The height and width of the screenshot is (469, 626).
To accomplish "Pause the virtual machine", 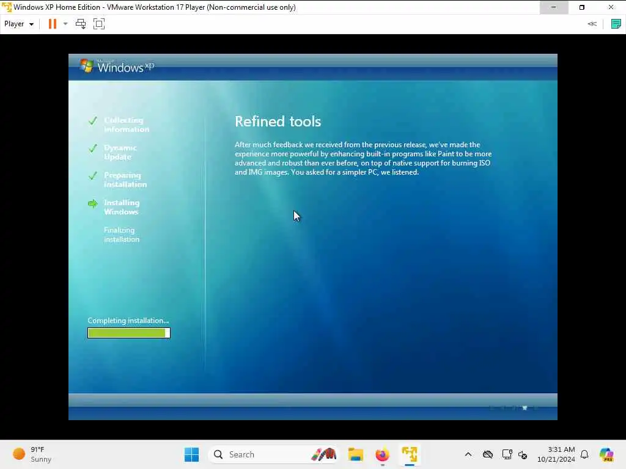I will pyautogui.click(x=53, y=24).
